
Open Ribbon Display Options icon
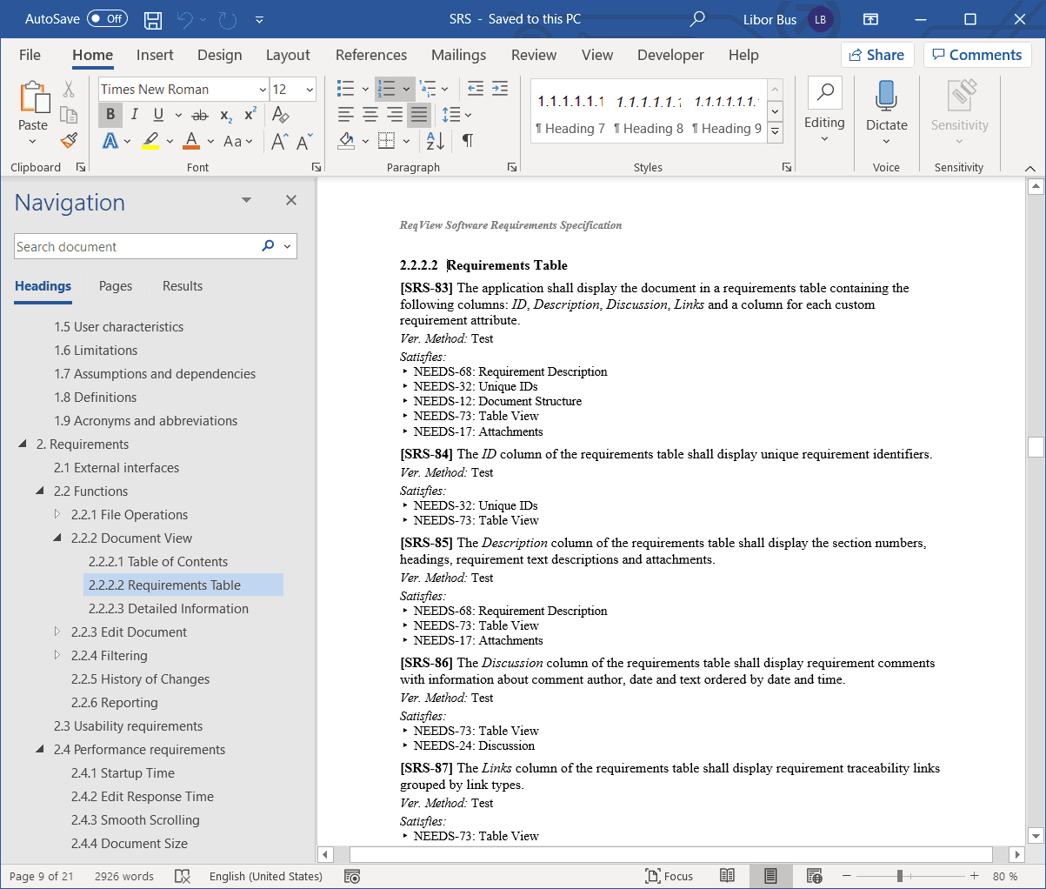(870, 19)
